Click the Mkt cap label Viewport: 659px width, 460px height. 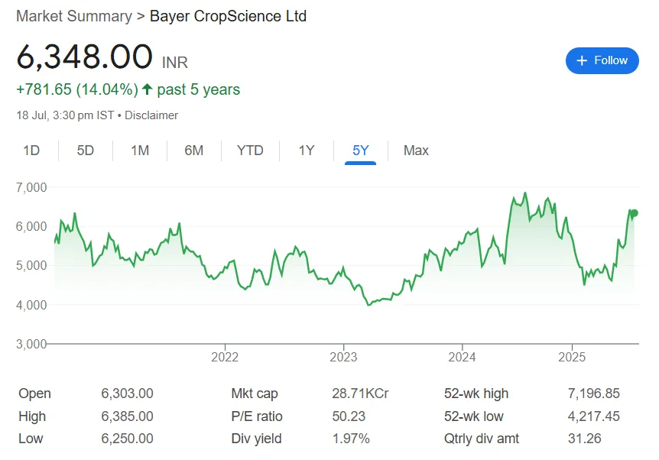(x=255, y=394)
